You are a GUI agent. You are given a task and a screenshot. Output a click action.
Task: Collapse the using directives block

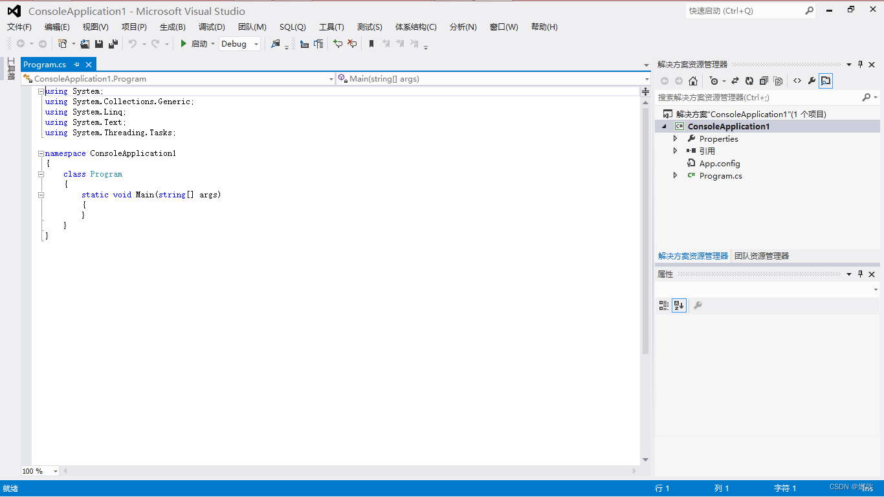41,92
